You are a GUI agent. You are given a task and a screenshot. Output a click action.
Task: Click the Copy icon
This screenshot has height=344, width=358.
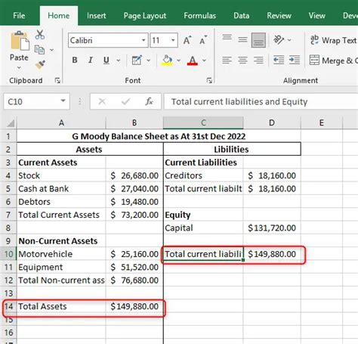[39, 50]
